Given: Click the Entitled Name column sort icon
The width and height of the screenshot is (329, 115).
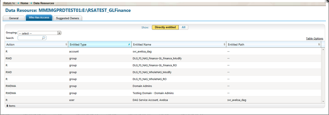Looking at the screenshot, I should 224,45.
